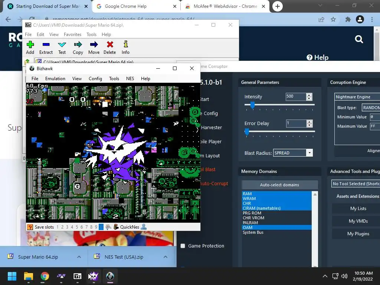Click the Info icon in 7-Zip
380x285 pixels.
pos(125,44)
